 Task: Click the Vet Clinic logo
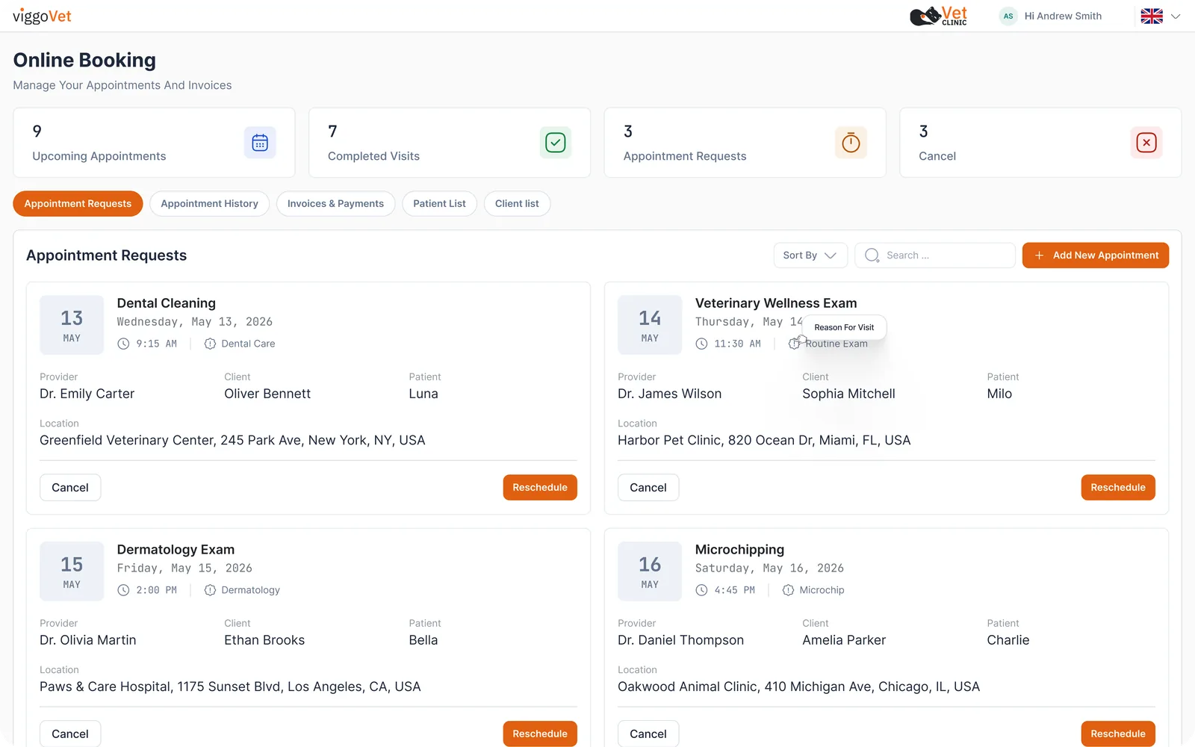coord(938,16)
